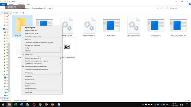This screenshot has height=107, width=191.
Task: Select the AdbWinApi.dll gear icon
Action: [67, 25]
